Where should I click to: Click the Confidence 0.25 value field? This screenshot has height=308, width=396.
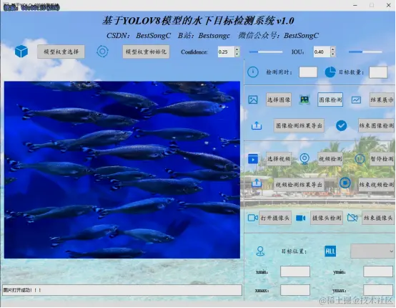pos(227,52)
